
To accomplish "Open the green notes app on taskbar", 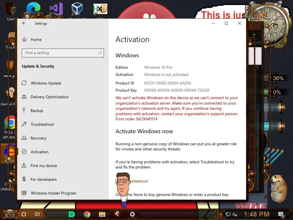I will (x=72, y=214).
